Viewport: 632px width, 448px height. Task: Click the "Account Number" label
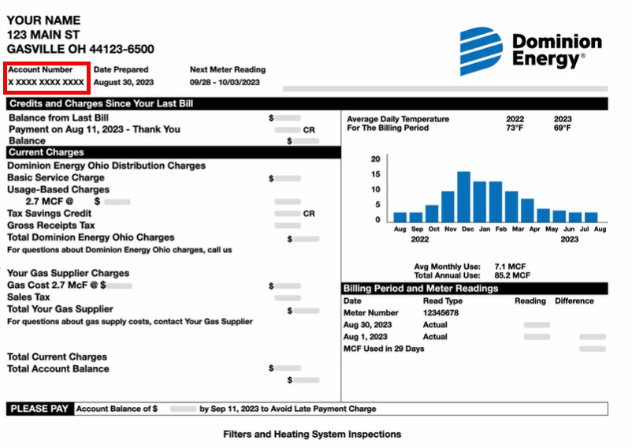40,69
